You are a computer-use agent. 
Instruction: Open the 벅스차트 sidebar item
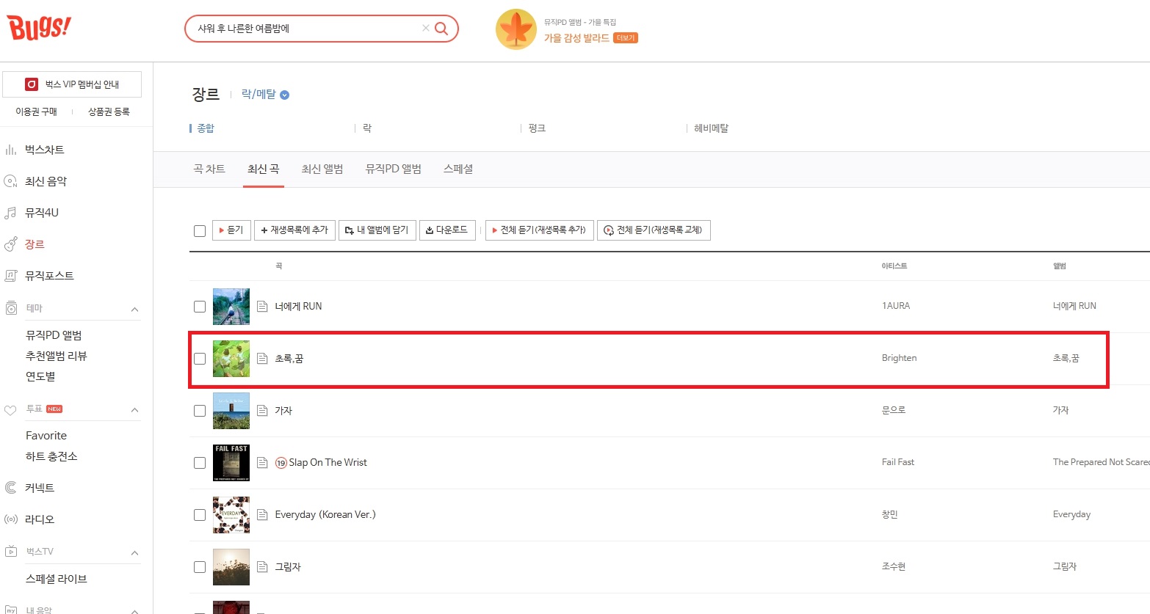coord(44,150)
